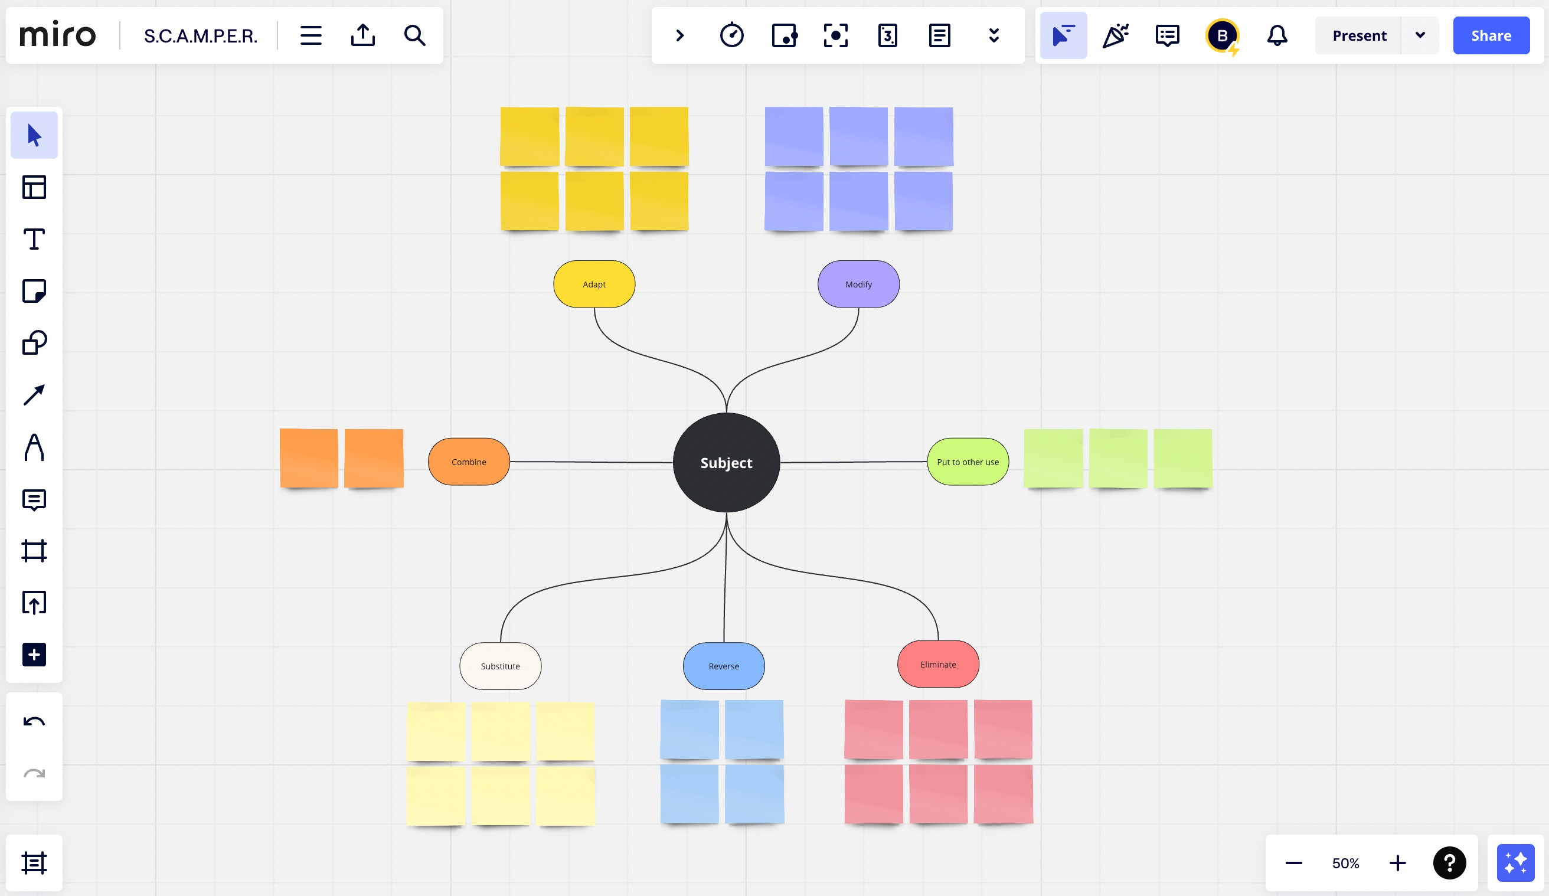
Task: Click the blue Share button
Action: tap(1491, 35)
